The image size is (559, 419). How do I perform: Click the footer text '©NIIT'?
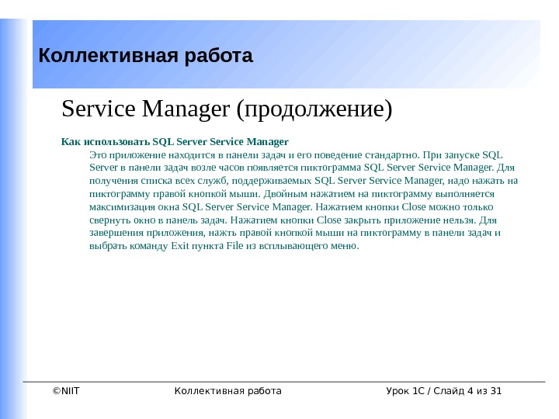click(66, 391)
